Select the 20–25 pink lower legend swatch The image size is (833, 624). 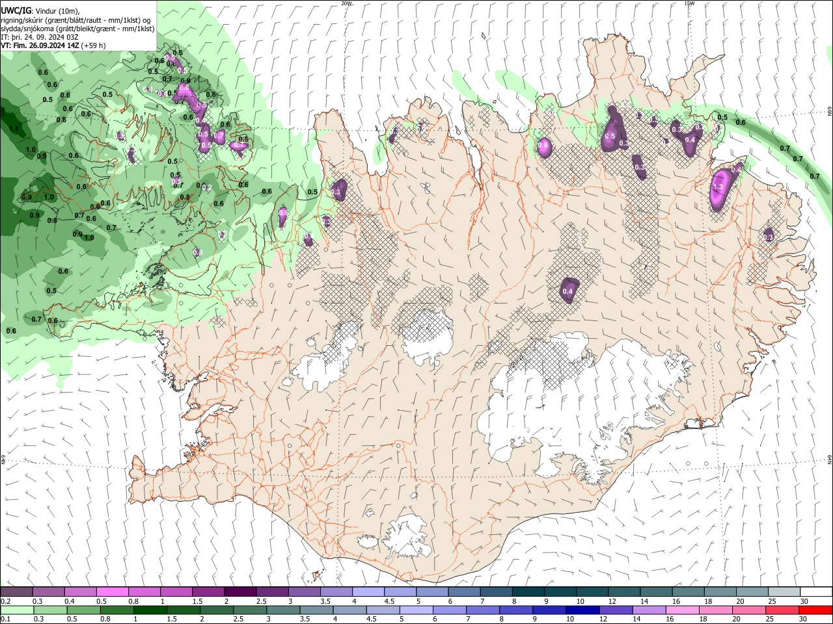coord(749,610)
